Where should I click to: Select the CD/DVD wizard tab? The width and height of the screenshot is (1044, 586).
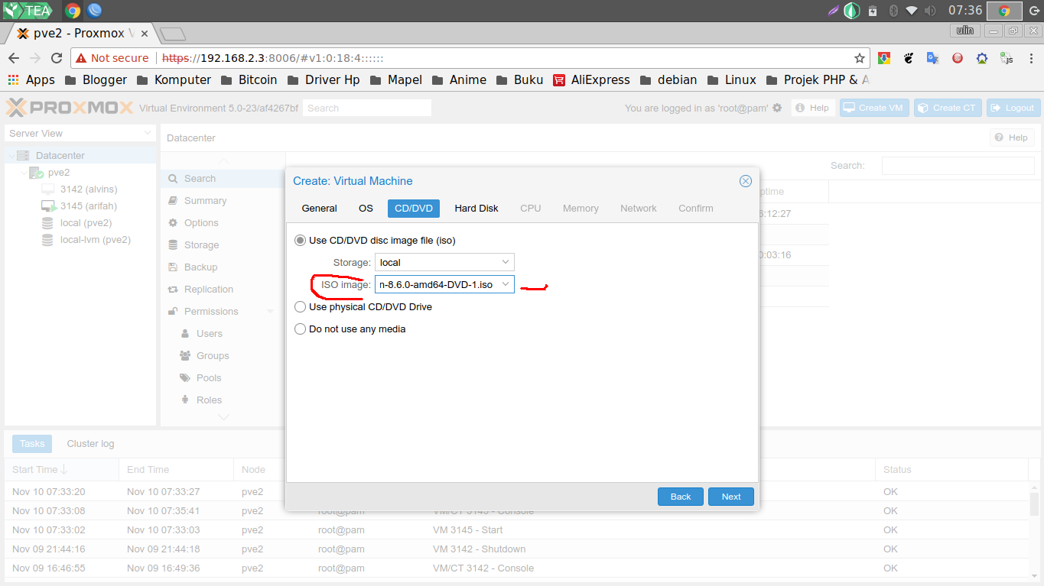tap(413, 209)
